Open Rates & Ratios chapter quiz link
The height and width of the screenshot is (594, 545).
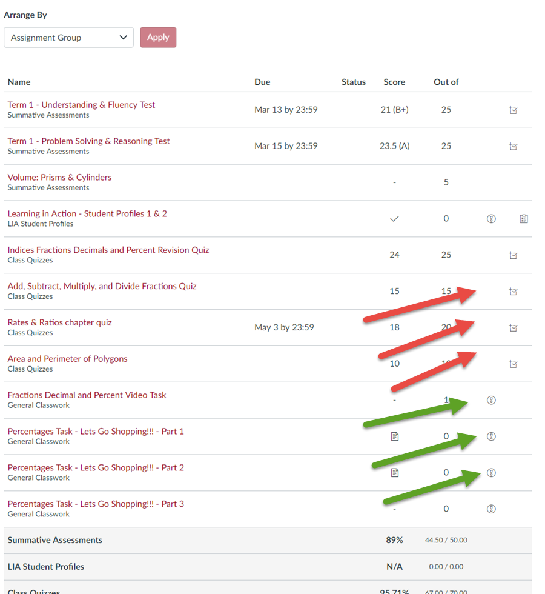(x=59, y=322)
